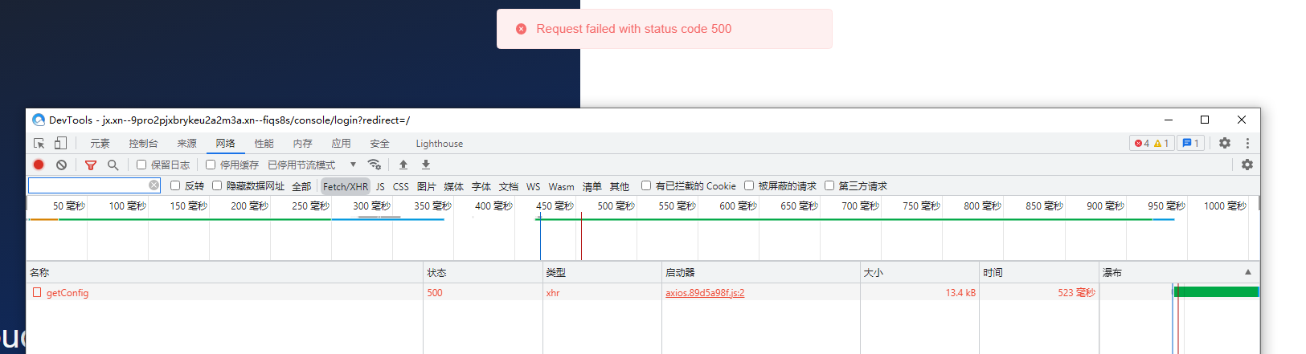Switch to the 性能 tab
The height and width of the screenshot is (354, 1306).
pyautogui.click(x=264, y=144)
